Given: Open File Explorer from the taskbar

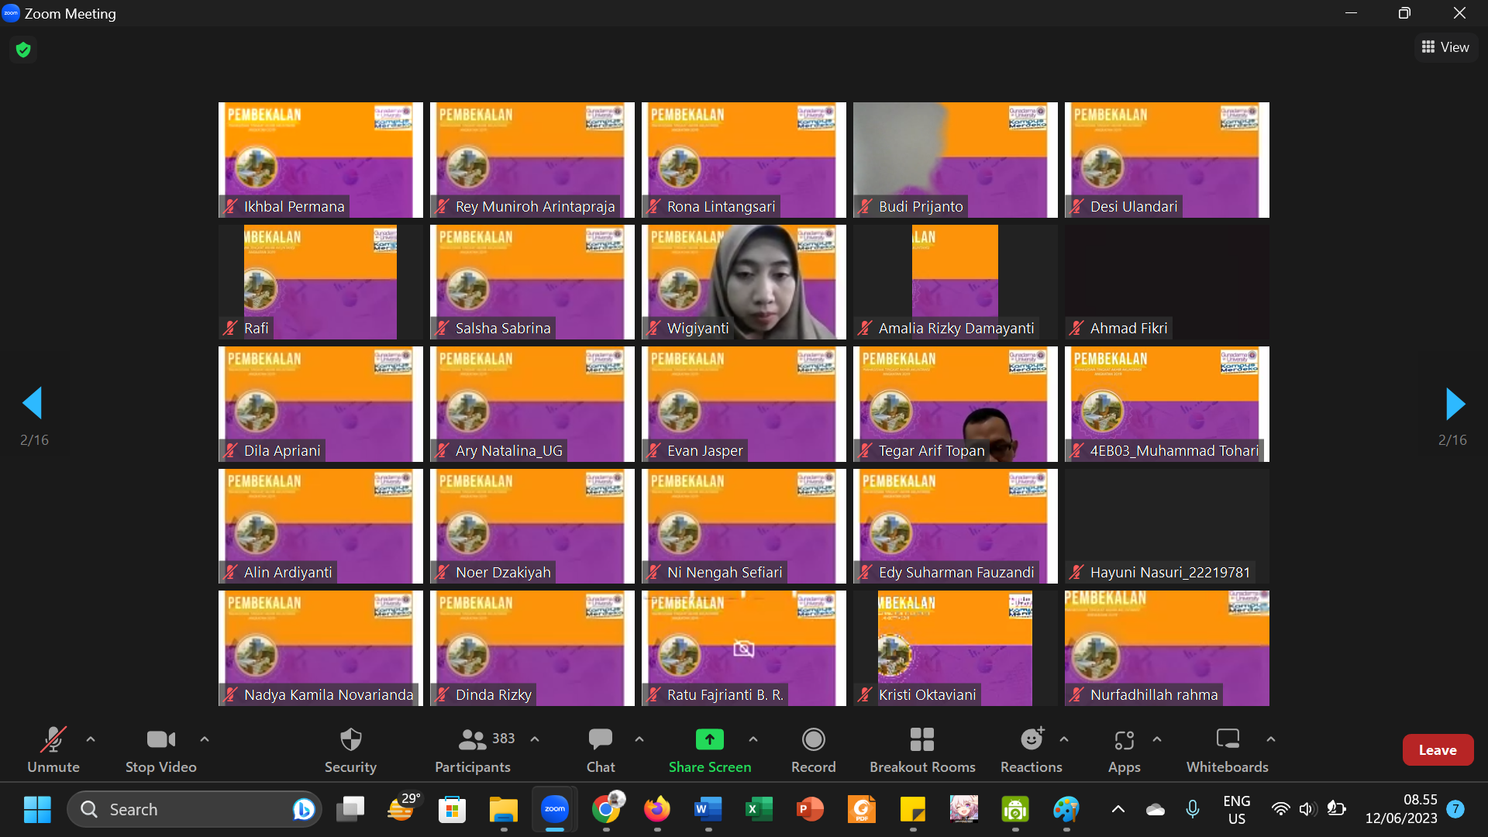Looking at the screenshot, I should [504, 810].
